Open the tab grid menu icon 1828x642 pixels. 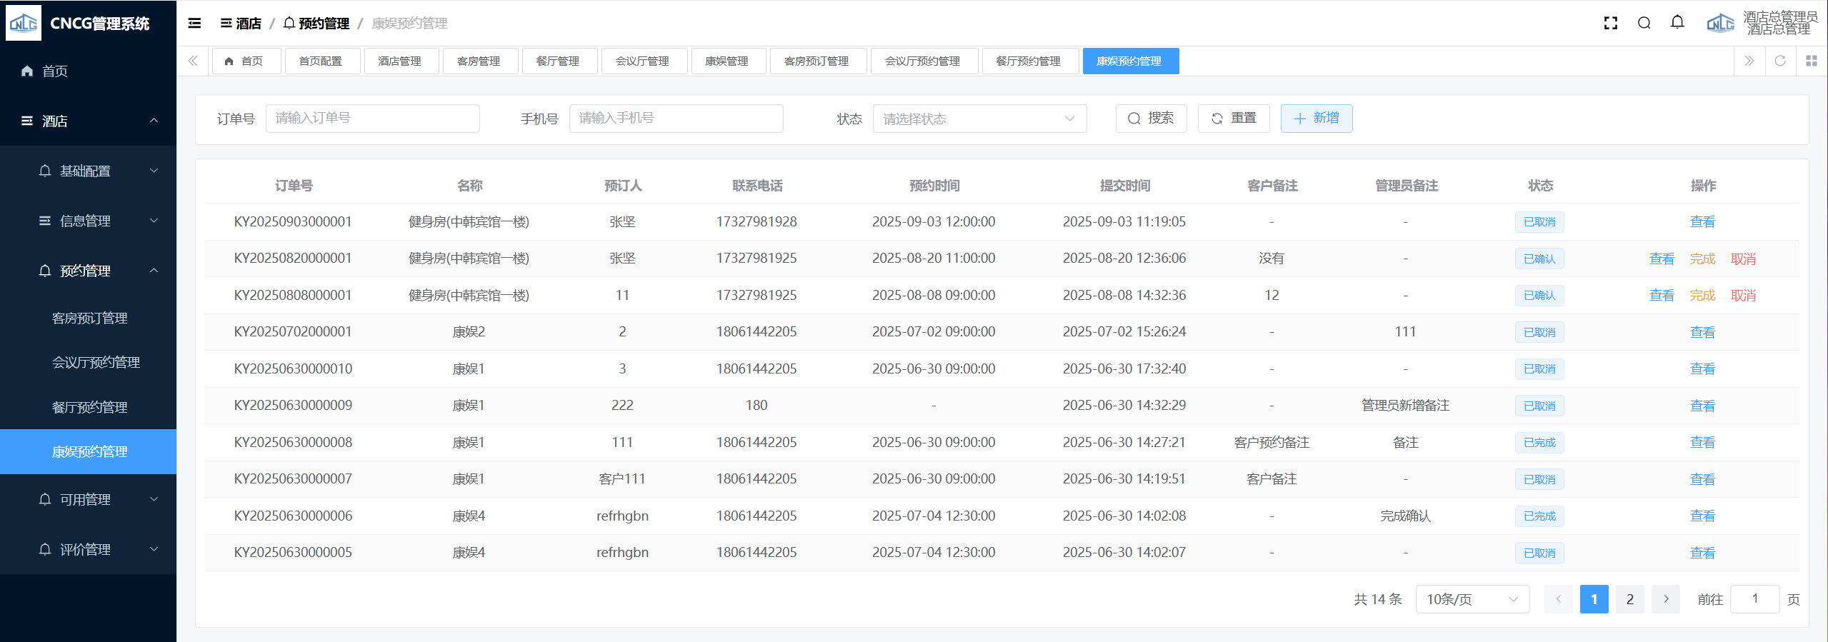(1811, 61)
